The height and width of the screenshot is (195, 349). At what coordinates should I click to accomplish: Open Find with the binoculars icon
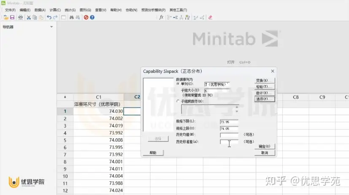coord(72,17)
